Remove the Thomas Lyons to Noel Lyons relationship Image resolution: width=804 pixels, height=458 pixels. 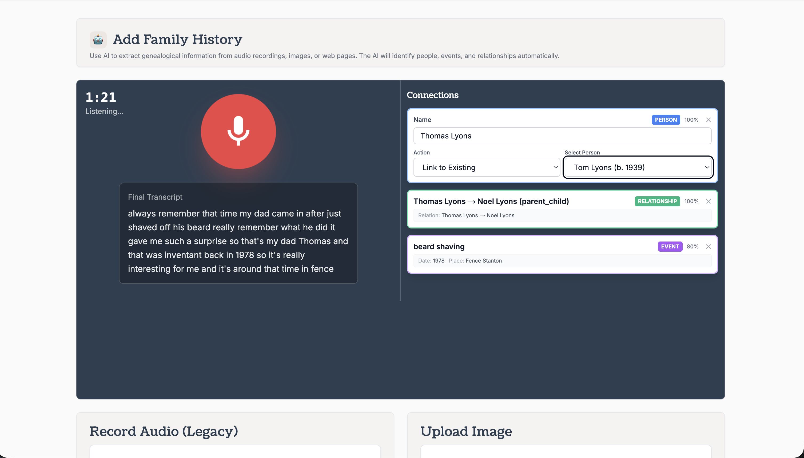click(709, 201)
